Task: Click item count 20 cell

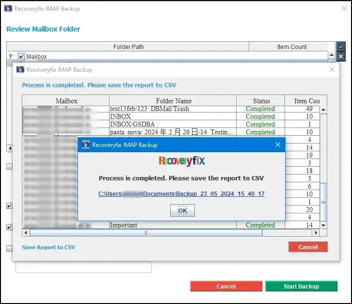Action: [x=303, y=209]
